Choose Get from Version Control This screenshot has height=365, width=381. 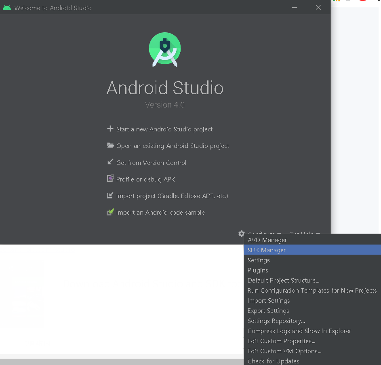tap(151, 162)
